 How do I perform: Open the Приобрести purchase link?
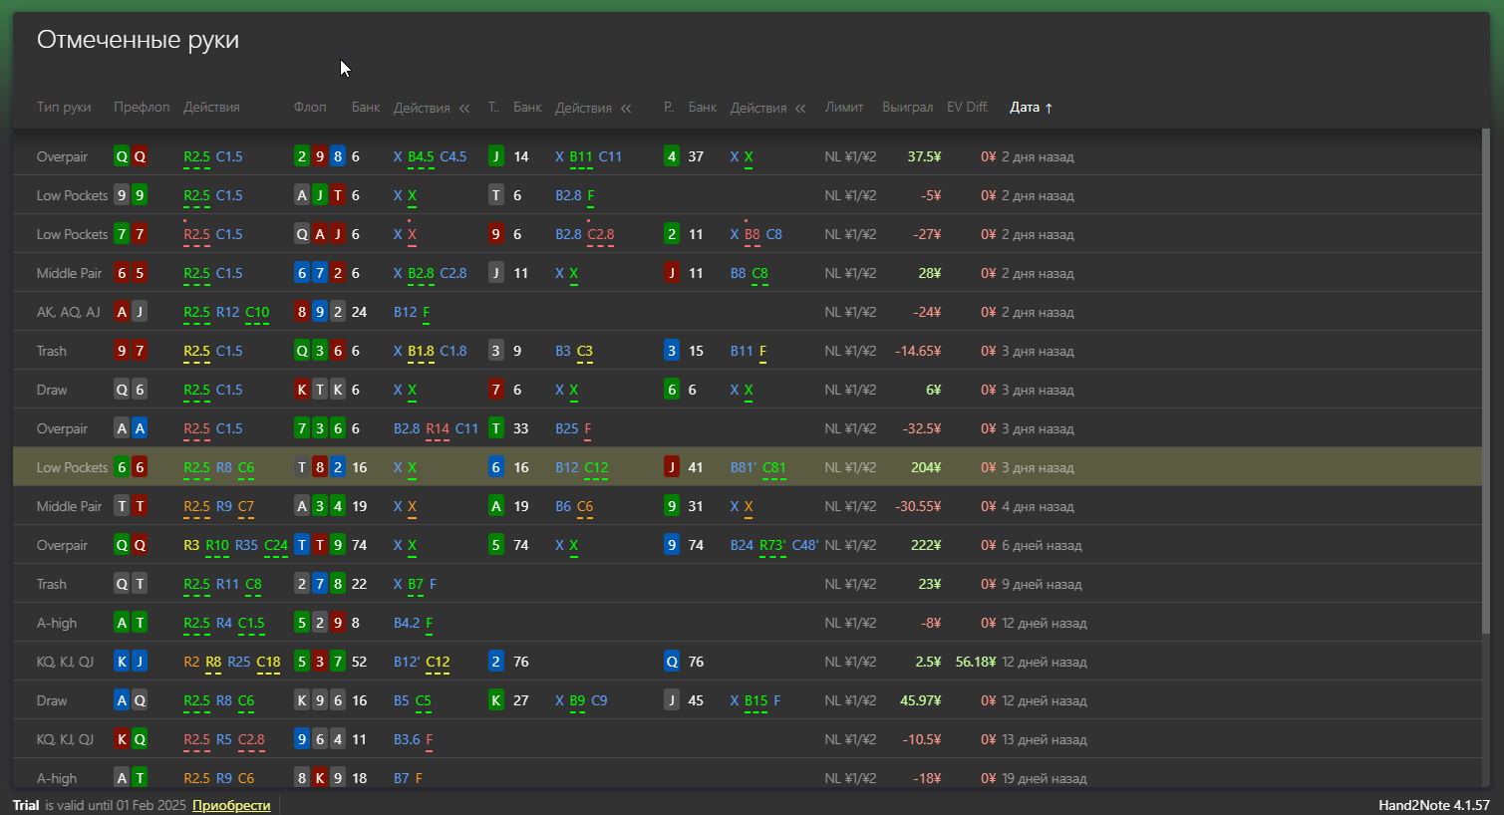pyautogui.click(x=231, y=805)
